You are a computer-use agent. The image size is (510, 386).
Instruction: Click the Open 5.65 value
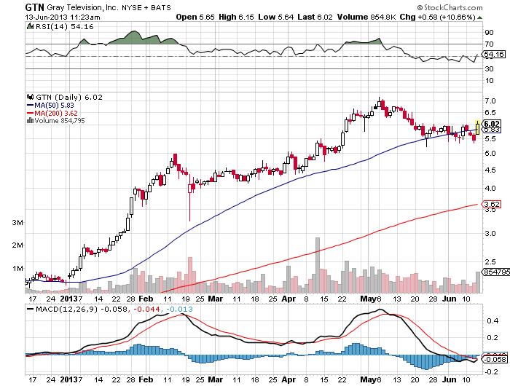tap(195, 17)
